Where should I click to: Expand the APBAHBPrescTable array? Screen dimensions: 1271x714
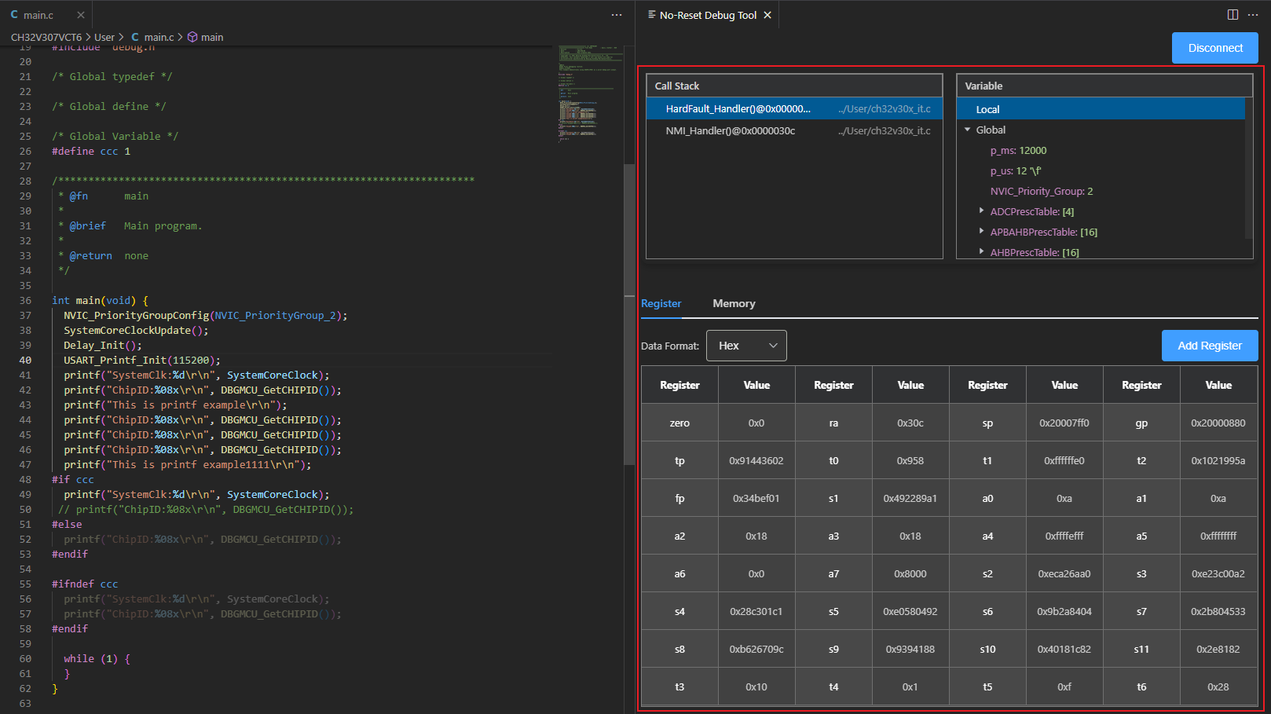coord(981,232)
